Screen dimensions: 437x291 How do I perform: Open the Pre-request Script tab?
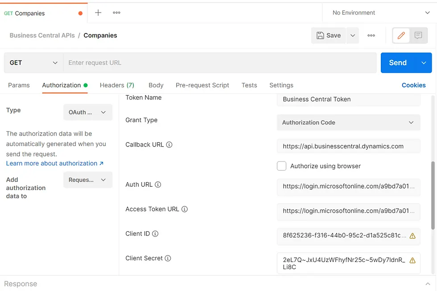[202, 85]
